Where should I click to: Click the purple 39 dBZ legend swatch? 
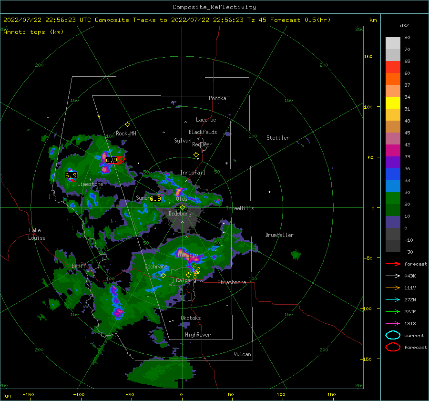tap(393, 163)
